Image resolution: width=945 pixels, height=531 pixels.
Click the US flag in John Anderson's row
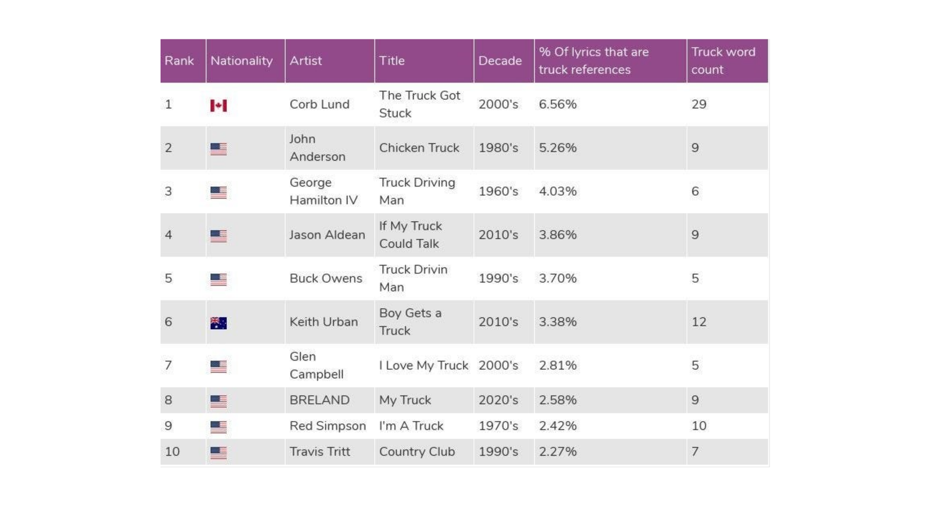(x=219, y=149)
